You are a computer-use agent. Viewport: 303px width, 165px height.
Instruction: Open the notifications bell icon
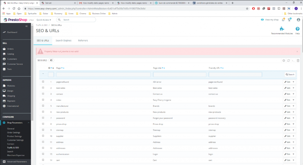pos(283,20)
